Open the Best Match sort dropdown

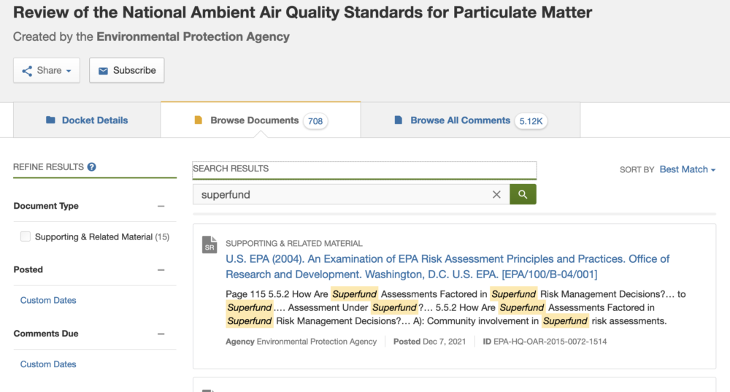click(687, 169)
